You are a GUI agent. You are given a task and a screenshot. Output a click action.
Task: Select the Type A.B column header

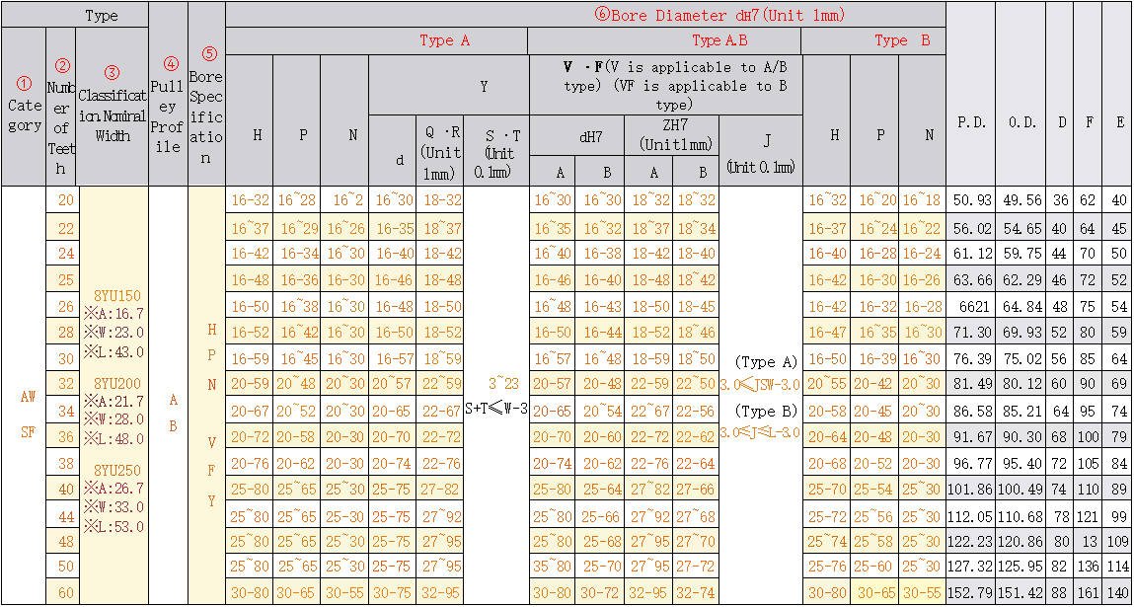point(718,39)
